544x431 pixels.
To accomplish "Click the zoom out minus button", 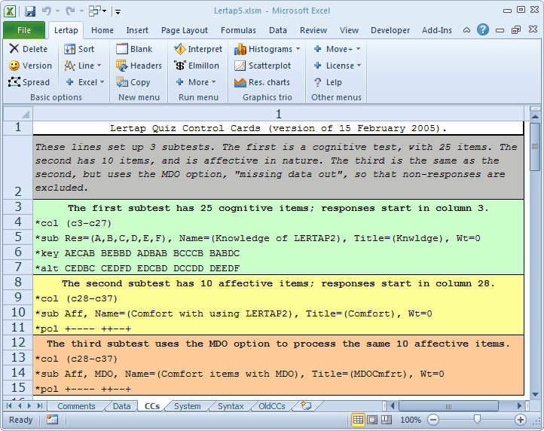I will click(433, 420).
